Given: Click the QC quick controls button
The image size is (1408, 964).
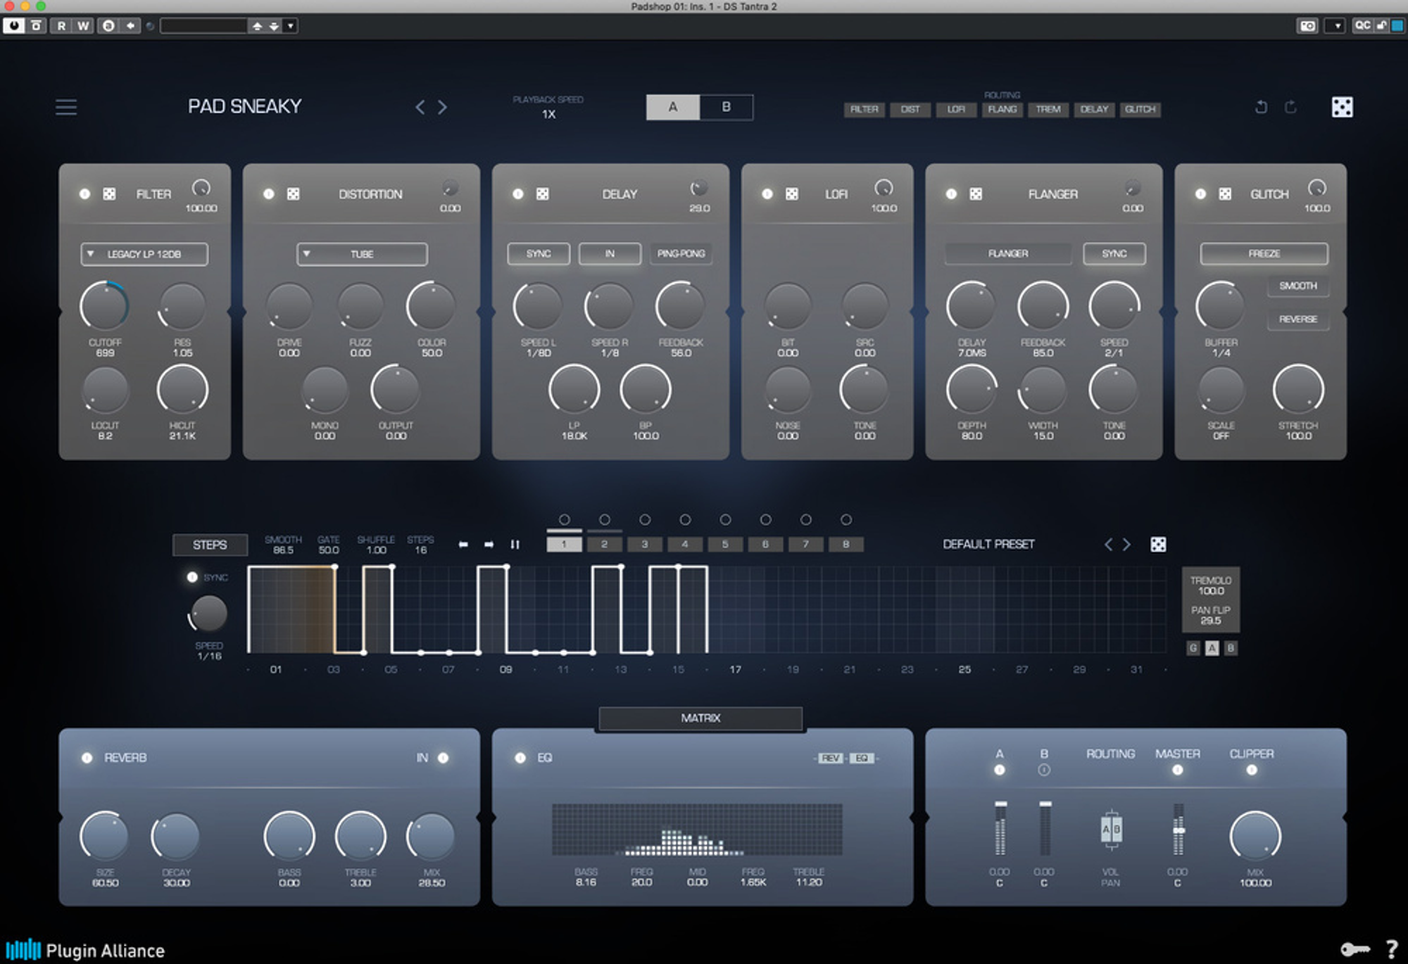Looking at the screenshot, I should [1363, 25].
